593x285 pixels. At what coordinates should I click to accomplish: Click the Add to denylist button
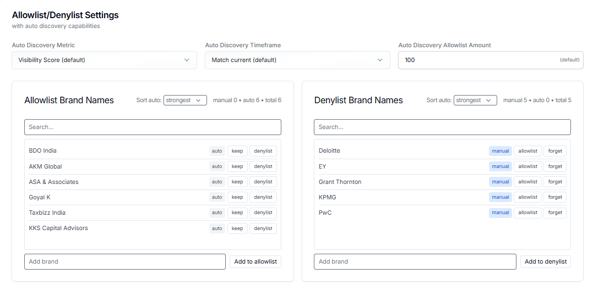point(546,261)
